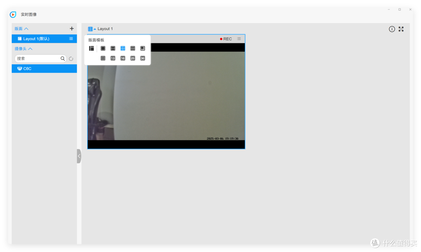
Task: Maximize the 实时图像 window
Action: click(x=400, y=9)
